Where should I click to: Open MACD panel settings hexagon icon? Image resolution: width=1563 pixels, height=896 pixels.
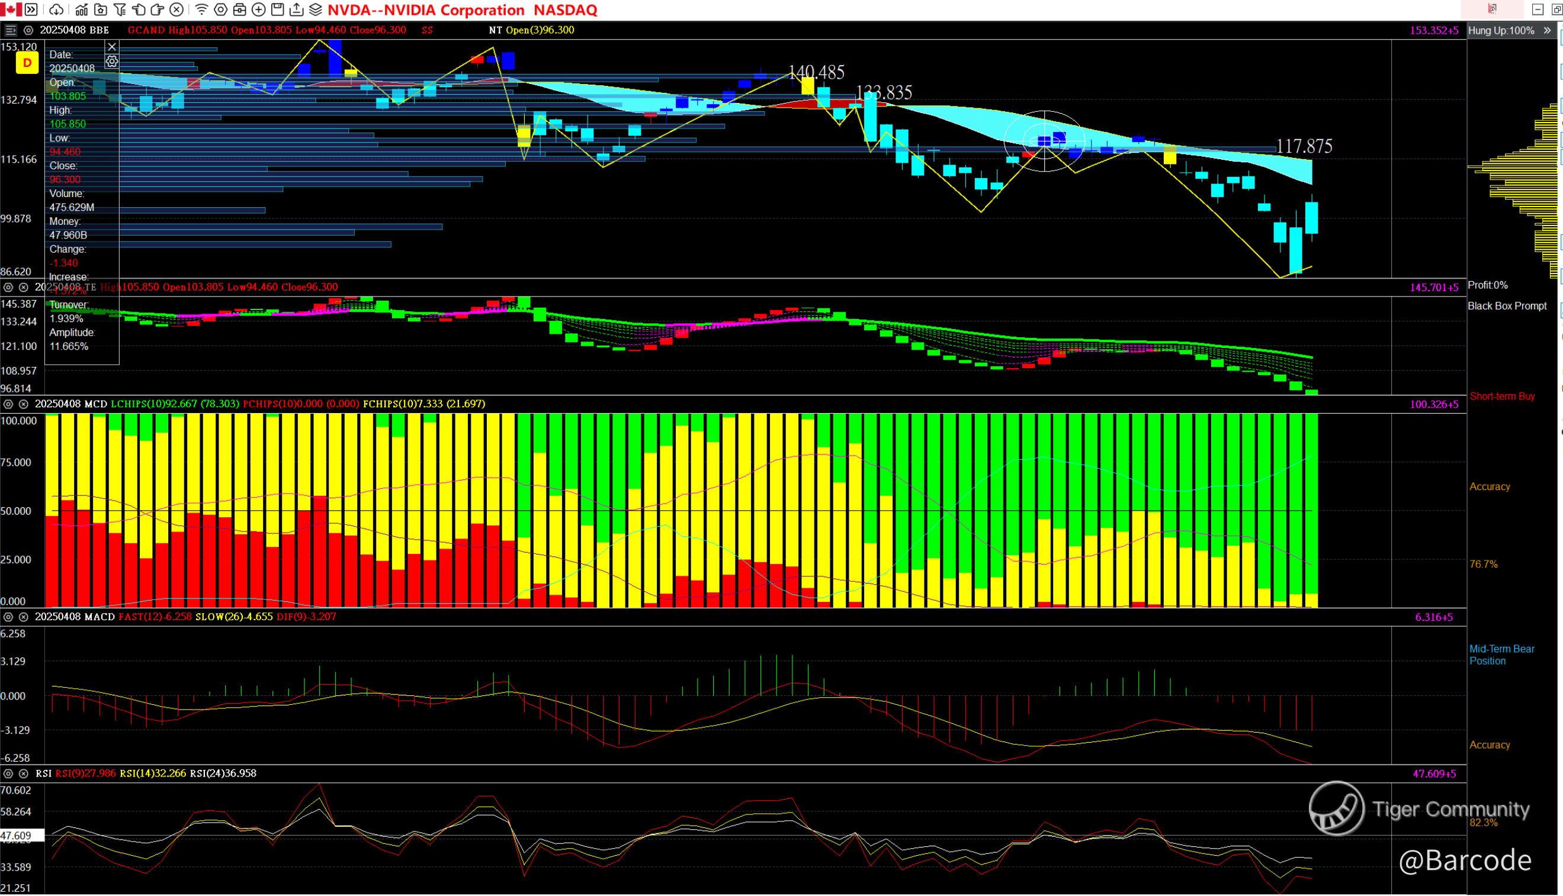tap(9, 617)
